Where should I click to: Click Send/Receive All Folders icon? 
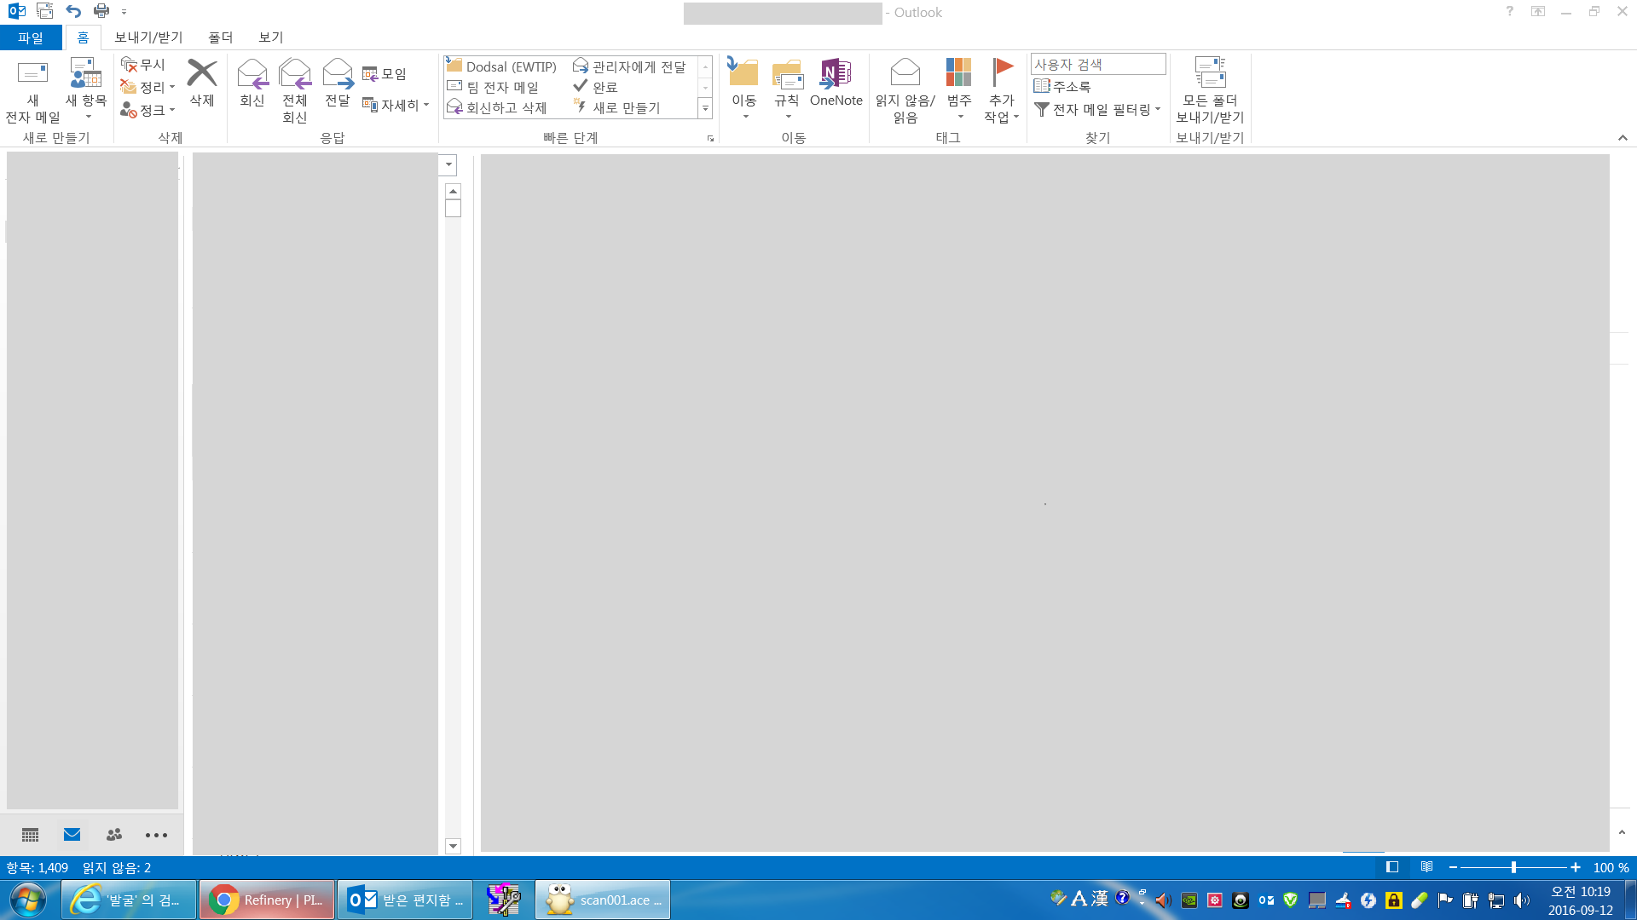click(x=1209, y=75)
